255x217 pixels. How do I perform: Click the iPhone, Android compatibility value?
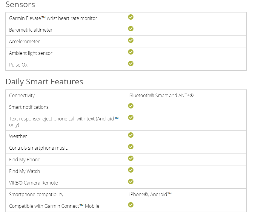coord(150,194)
